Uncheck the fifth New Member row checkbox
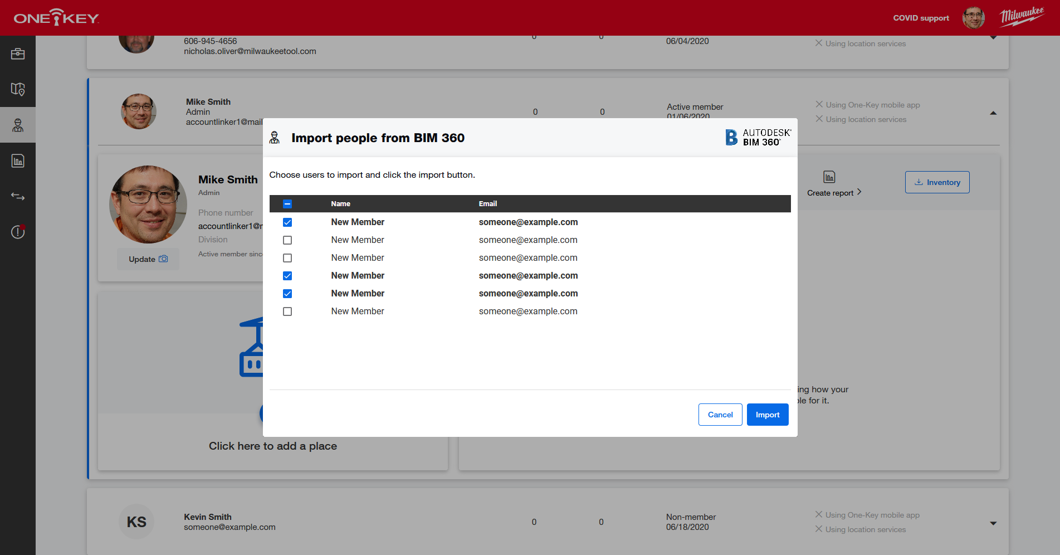This screenshot has height=555, width=1060. (287, 294)
